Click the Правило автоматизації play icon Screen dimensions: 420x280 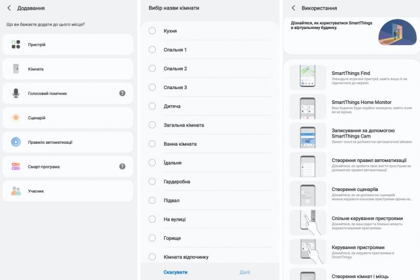(x=16, y=142)
